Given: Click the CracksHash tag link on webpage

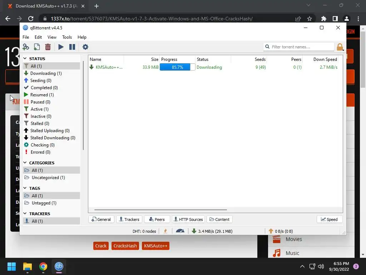Looking at the screenshot, I should [125, 246].
